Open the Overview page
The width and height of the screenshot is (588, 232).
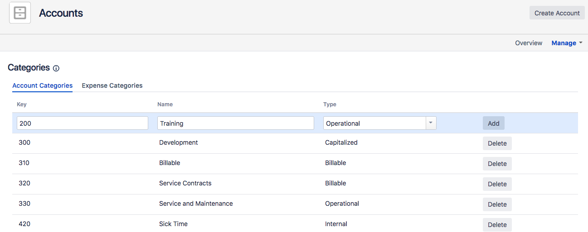528,43
